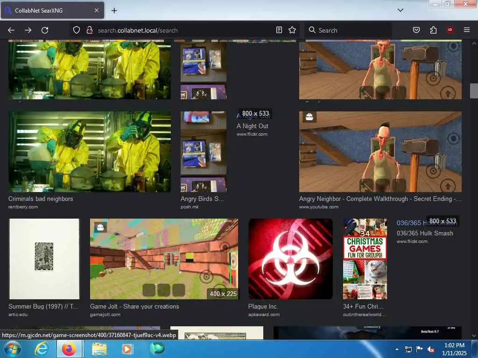
Task: Toggle reader view icon
Action: coord(279,30)
